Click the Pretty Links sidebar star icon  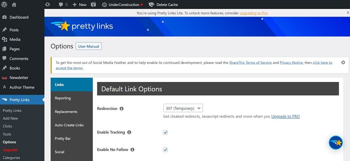[x=4, y=100]
